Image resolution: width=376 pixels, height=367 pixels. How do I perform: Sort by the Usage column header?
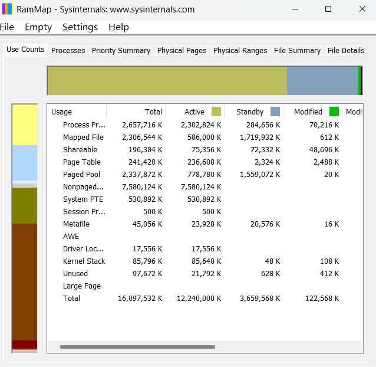[77, 112]
